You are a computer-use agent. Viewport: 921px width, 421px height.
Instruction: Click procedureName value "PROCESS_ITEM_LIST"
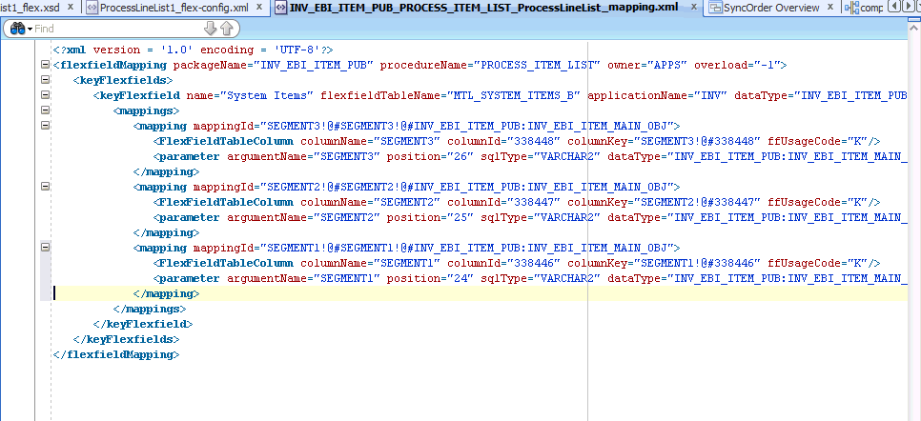click(540, 65)
